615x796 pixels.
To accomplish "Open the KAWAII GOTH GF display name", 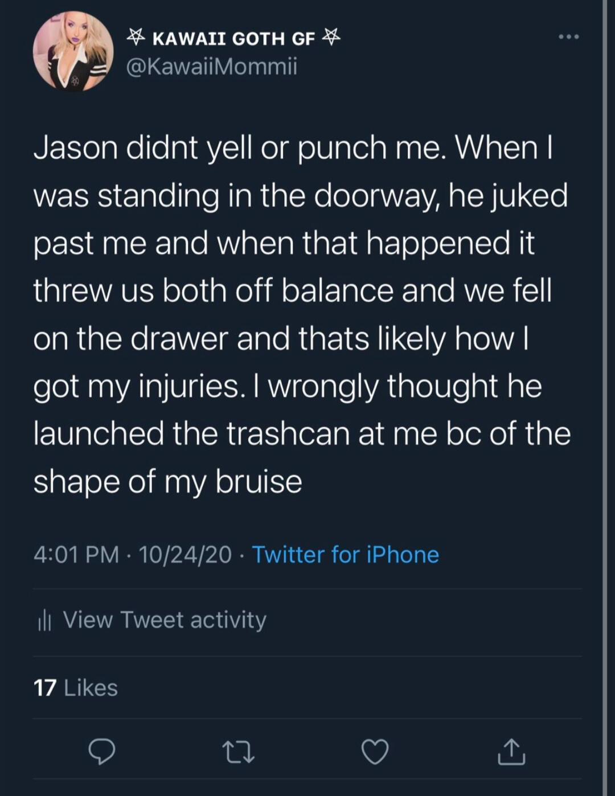I will (x=233, y=39).
